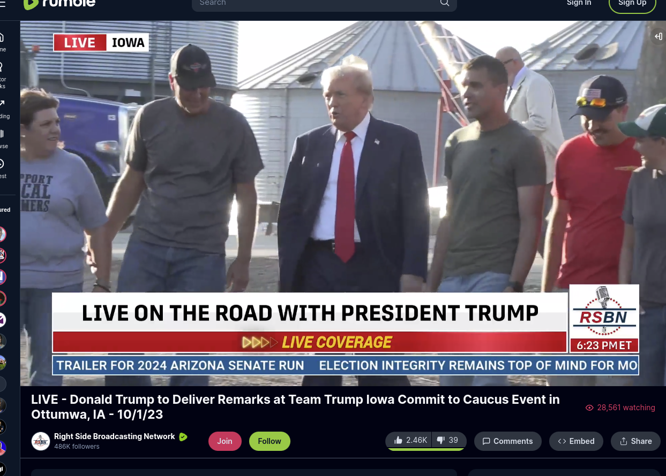Go to Home in the left sidebar

2,42
